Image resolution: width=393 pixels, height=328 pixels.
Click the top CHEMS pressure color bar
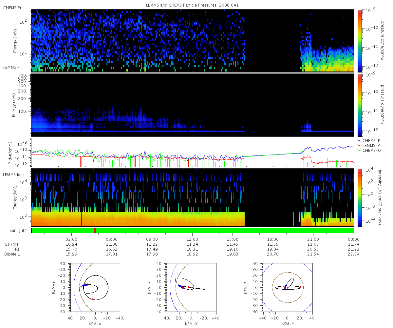pos(360,41)
